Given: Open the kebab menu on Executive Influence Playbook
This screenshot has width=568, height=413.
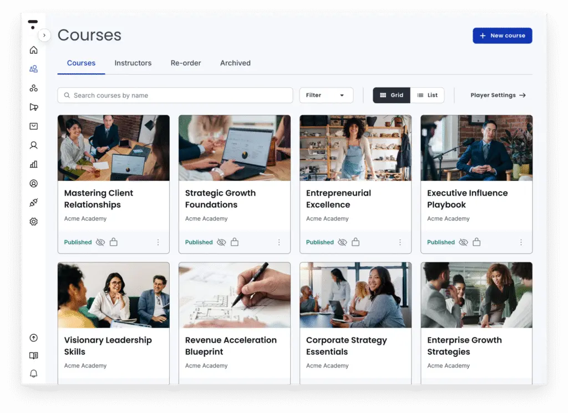Looking at the screenshot, I should (520, 242).
